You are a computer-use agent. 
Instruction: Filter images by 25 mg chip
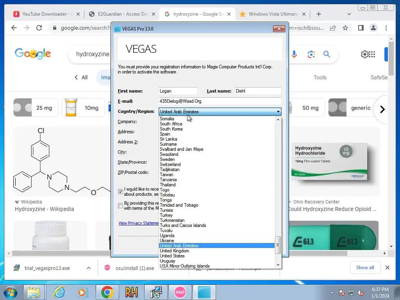36,108
